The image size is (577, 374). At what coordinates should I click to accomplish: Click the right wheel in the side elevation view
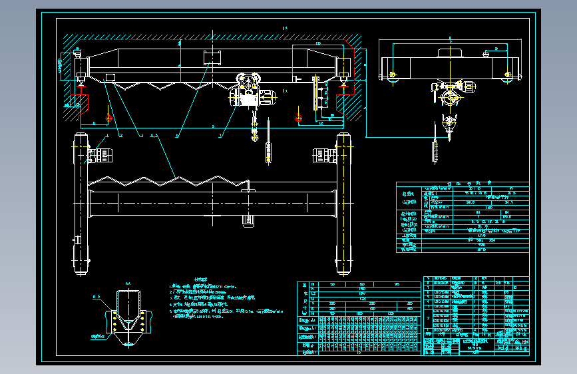click(508, 75)
